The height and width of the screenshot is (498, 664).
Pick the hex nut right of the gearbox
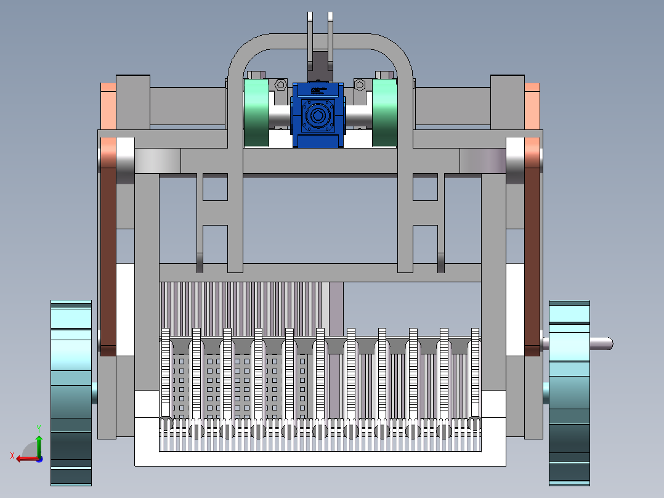[360, 85]
